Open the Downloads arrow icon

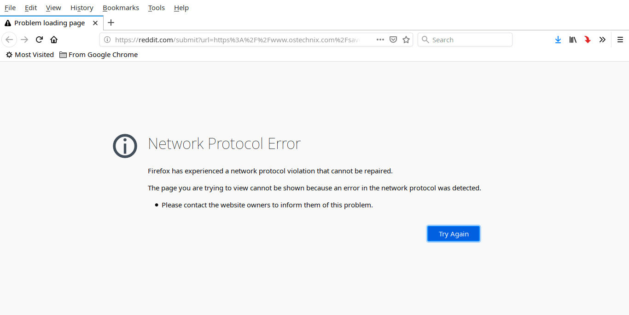click(x=558, y=40)
